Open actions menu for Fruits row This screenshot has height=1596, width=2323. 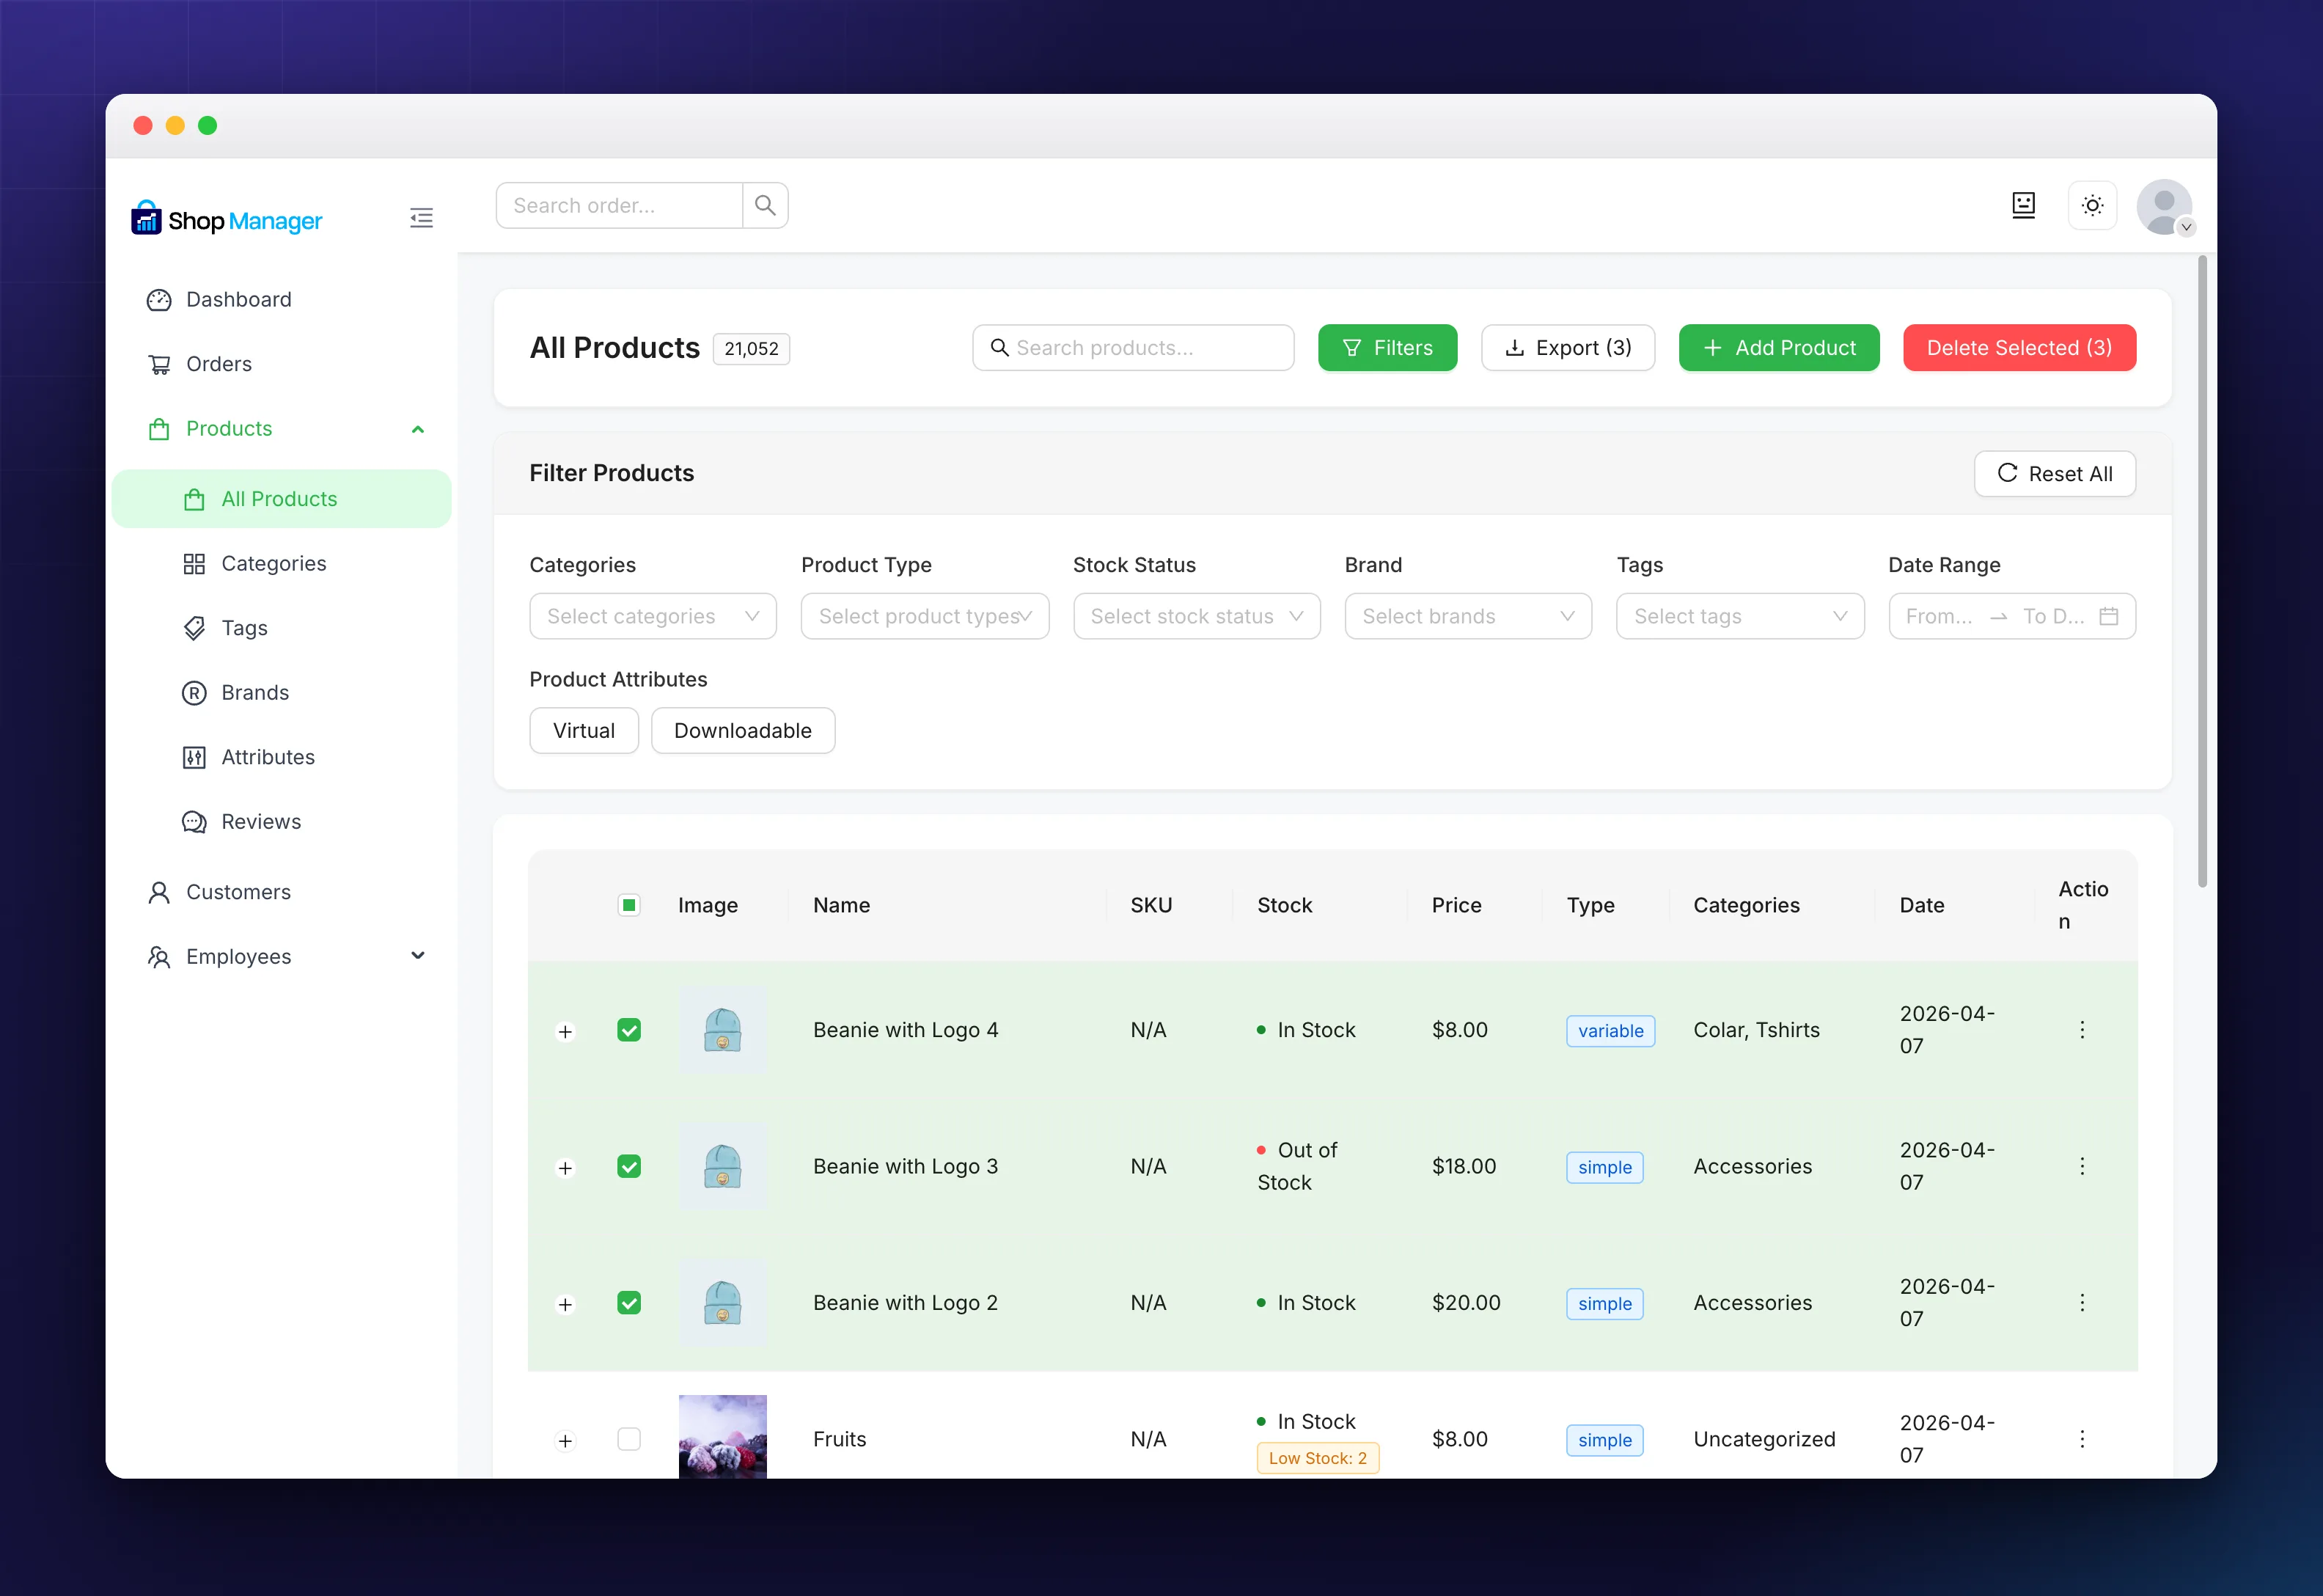[2082, 1439]
